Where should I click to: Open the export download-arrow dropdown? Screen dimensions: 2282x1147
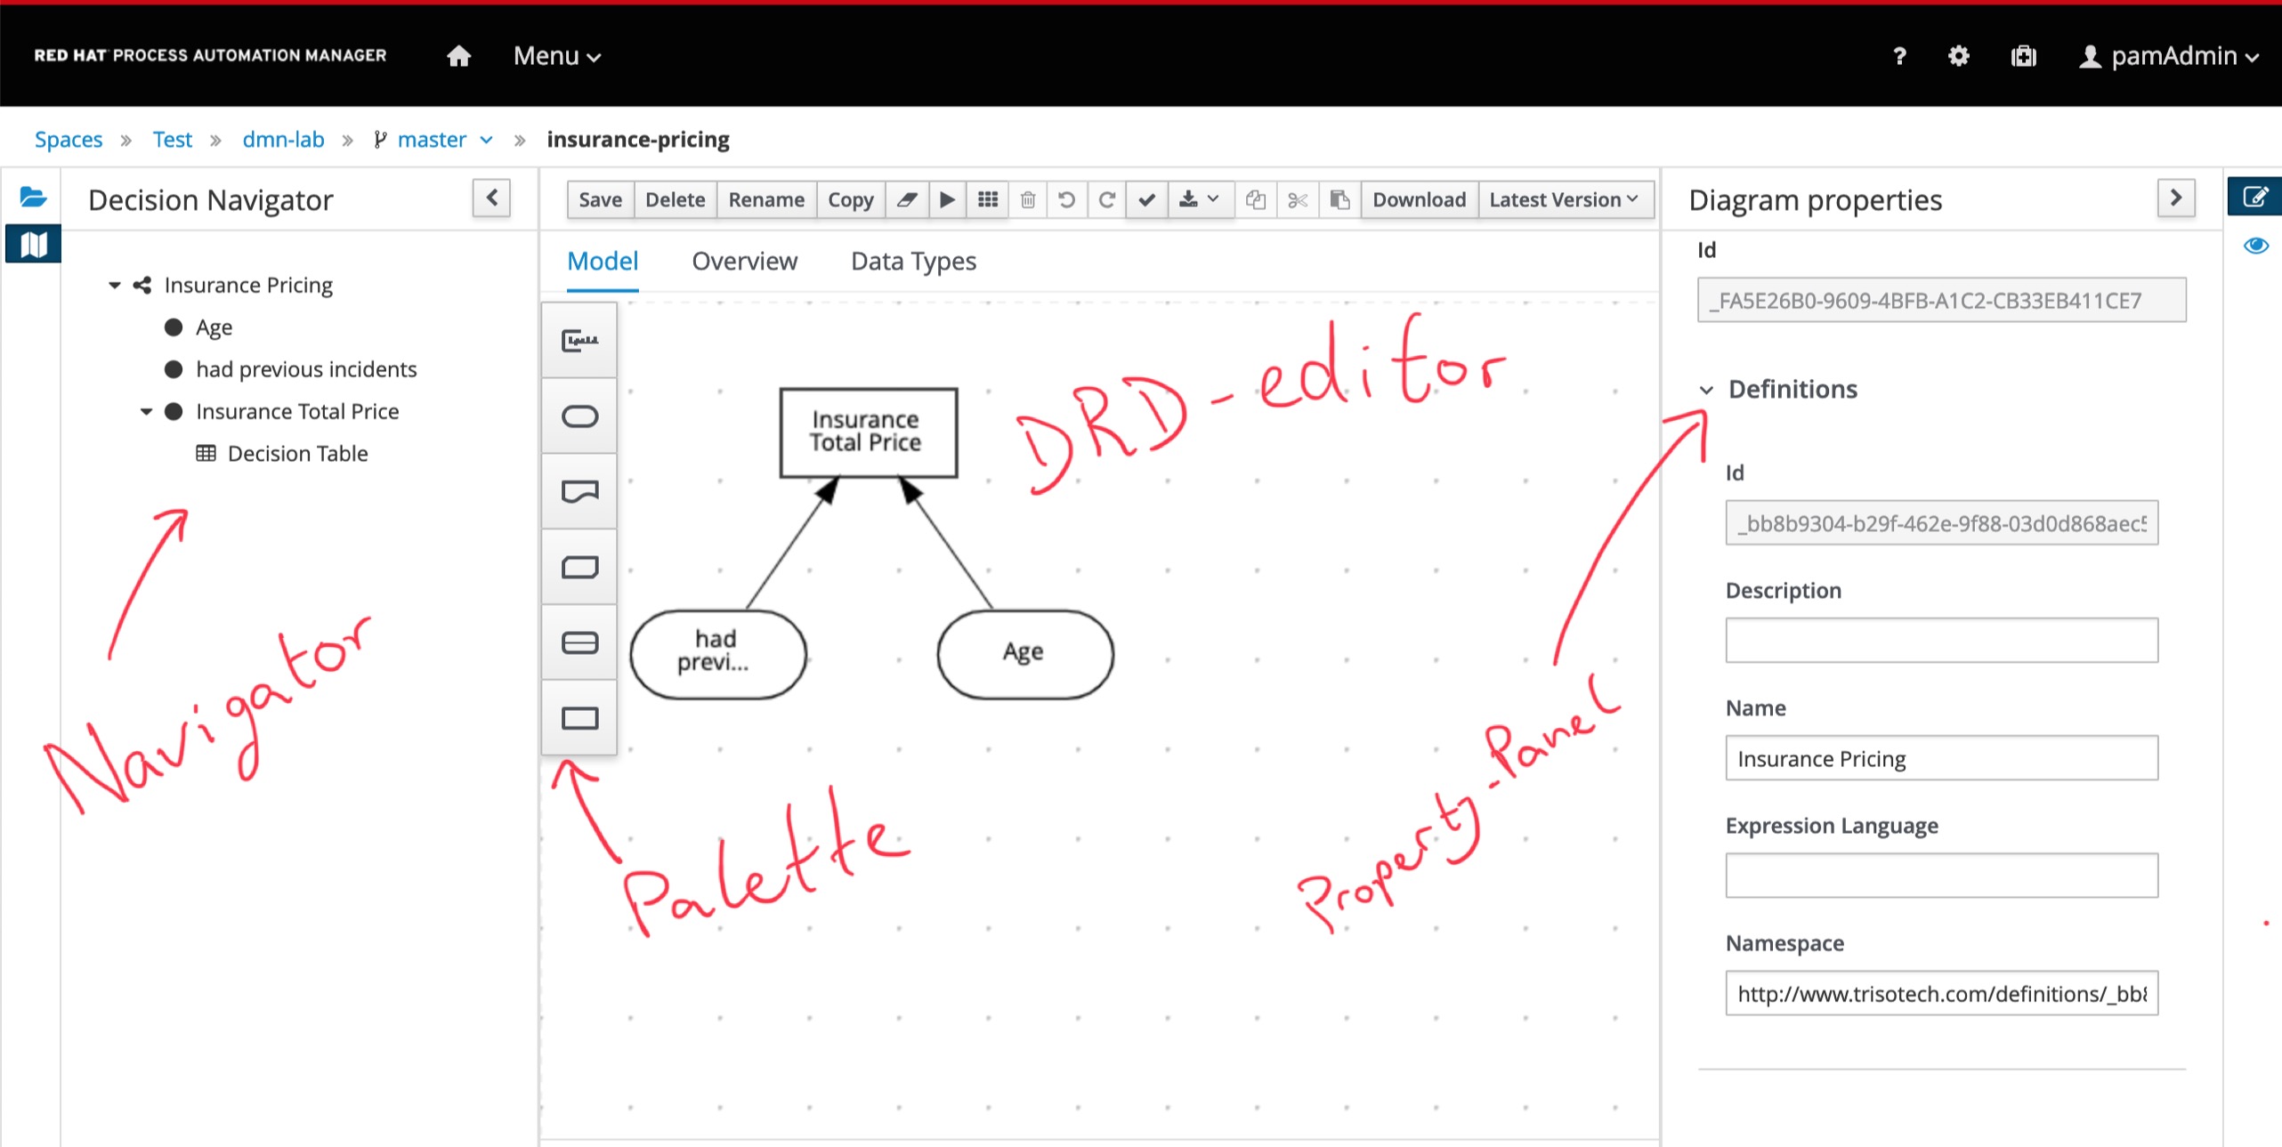tap(1200, 199)
